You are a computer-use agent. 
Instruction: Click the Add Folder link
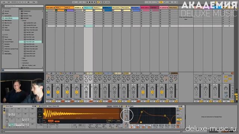pos(8,54)
